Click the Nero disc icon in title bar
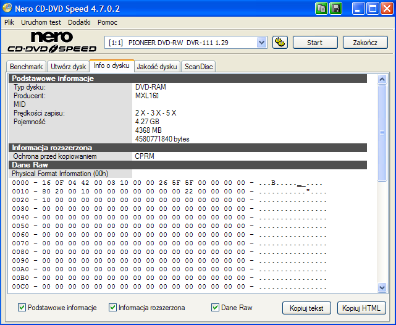396x325 pixels. point(7,8)
